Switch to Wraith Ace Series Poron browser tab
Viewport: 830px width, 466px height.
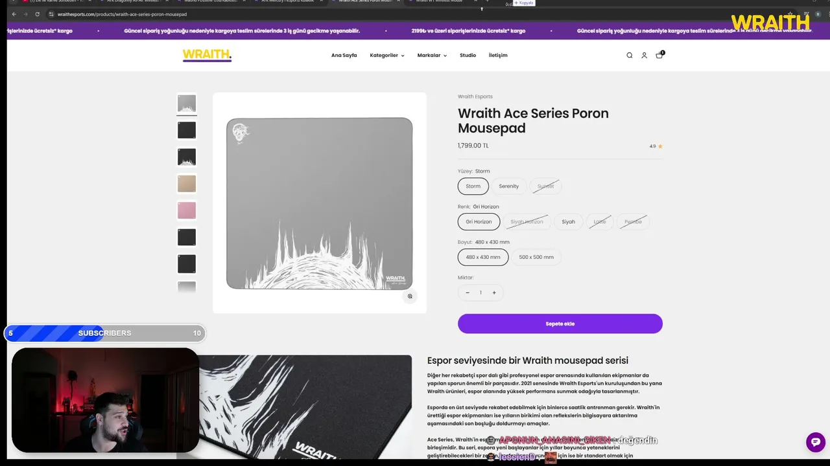point(364,1)
